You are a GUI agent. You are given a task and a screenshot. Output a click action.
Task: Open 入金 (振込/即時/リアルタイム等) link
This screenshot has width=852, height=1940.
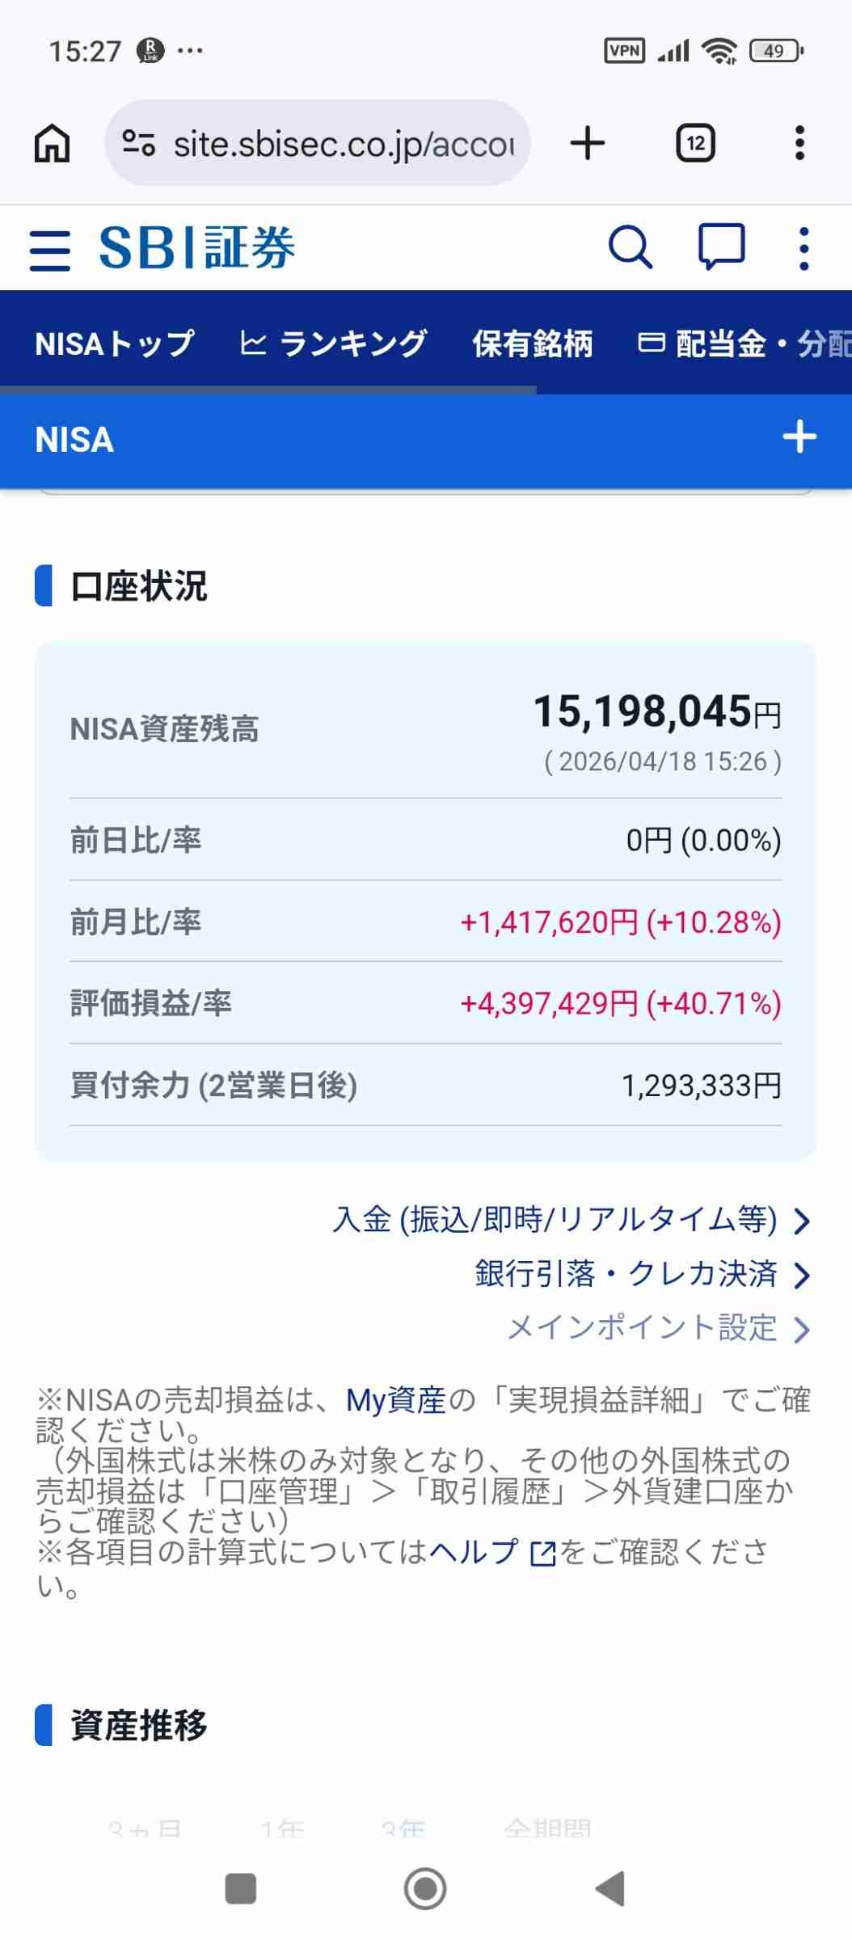(x=570, y=1220)
